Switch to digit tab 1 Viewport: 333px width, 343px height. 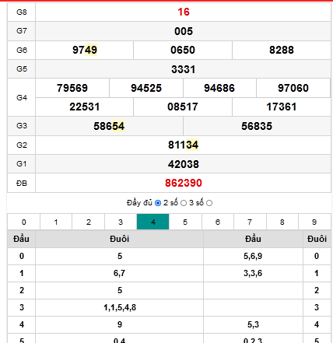56,222
